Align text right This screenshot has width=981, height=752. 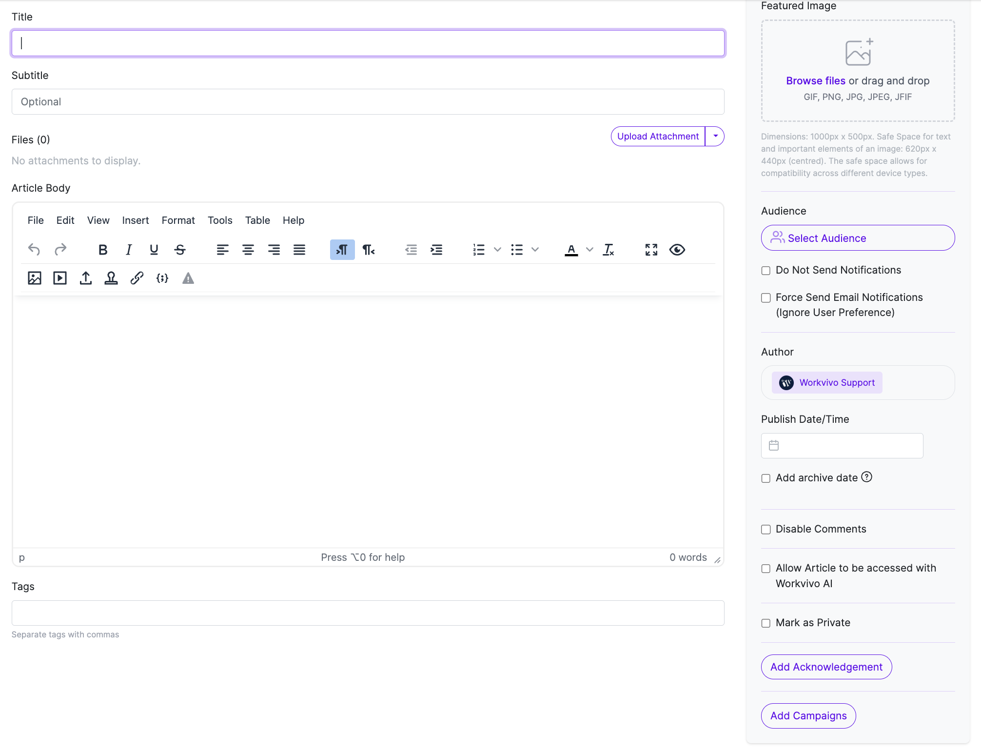pos(274,250)
